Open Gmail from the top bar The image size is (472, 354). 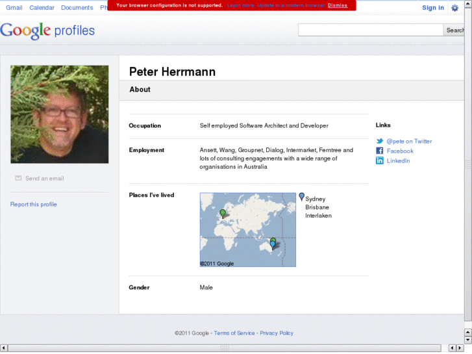point(14,8)
